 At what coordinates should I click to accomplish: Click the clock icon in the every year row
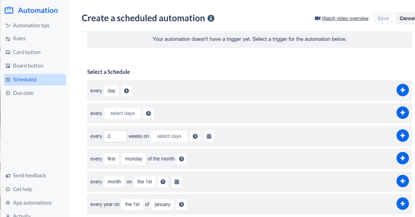click(x=182, y=204)
